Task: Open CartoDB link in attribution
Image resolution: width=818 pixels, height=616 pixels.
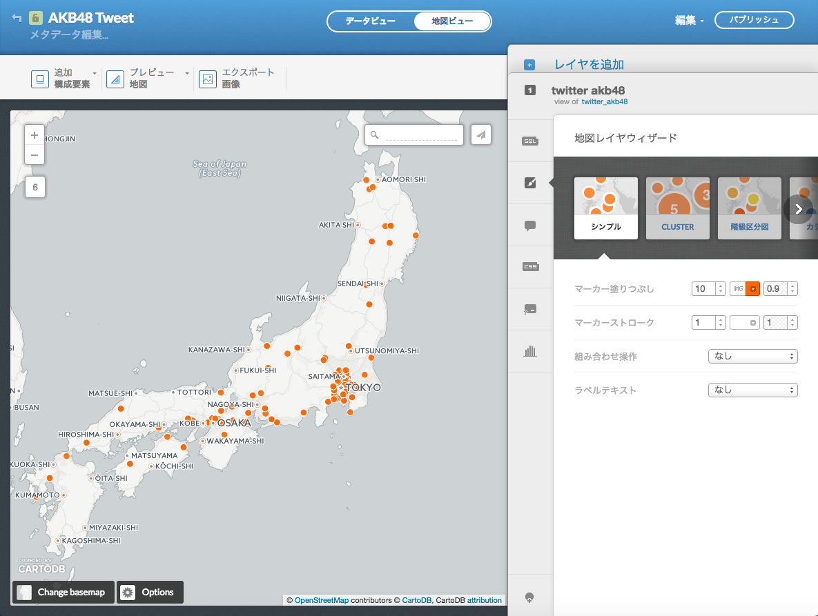Action: pos(416,600)
